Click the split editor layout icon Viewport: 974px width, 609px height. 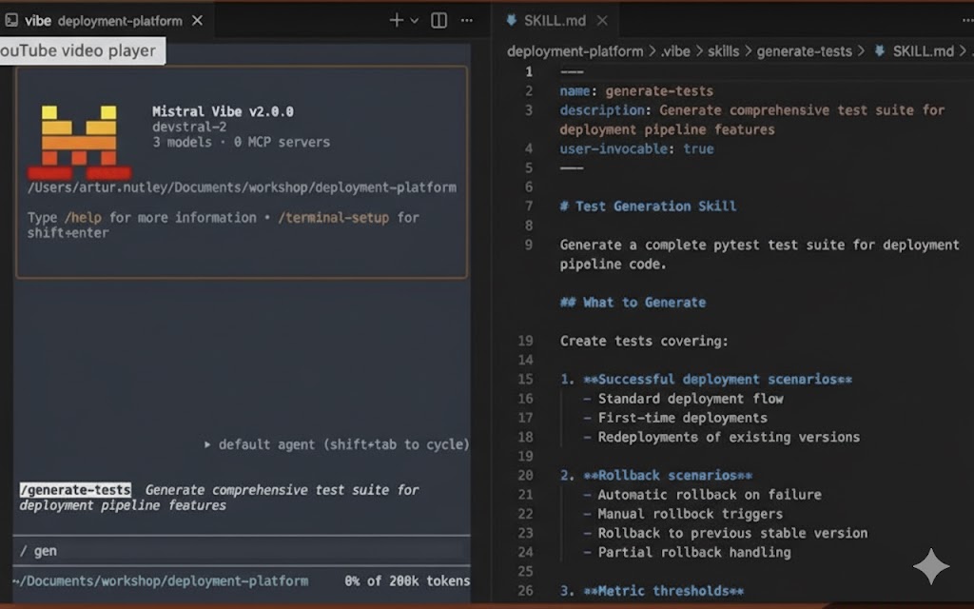click(x=439, y=20)
